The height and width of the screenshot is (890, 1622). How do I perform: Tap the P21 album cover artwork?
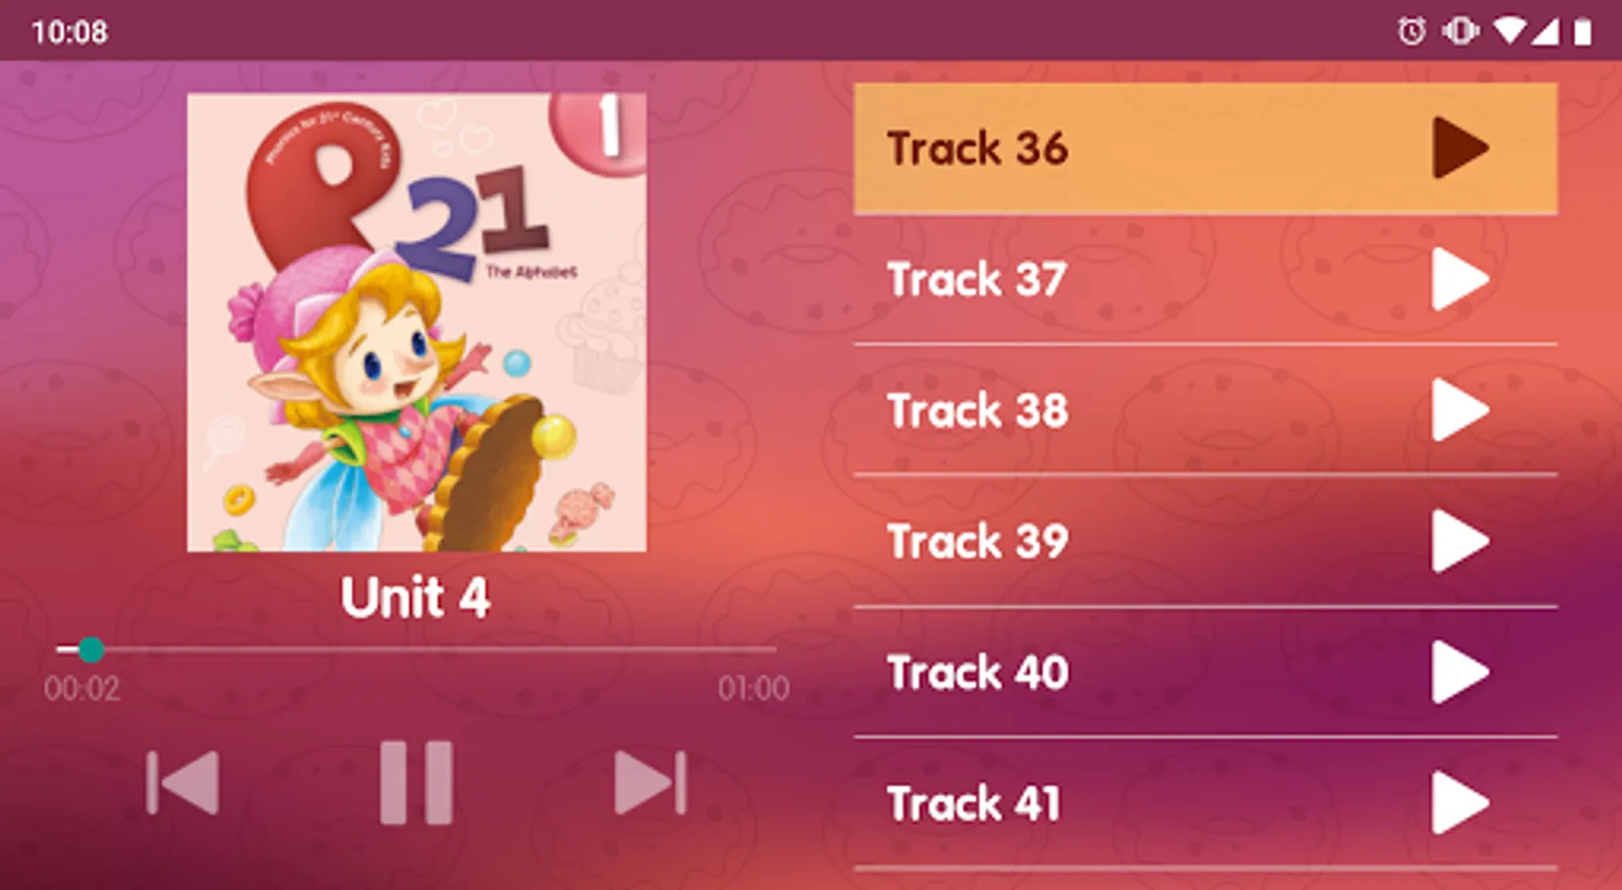tap(416, 322)
